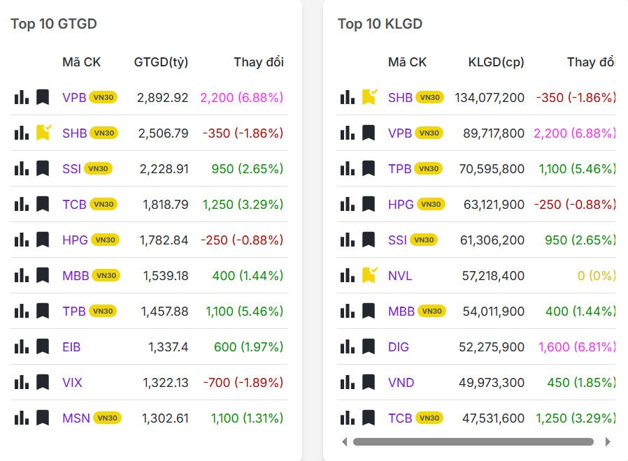Remove NVL bookmark in Top 10 KLGD
The image size is (628, 461).
[x=369, y=275]
